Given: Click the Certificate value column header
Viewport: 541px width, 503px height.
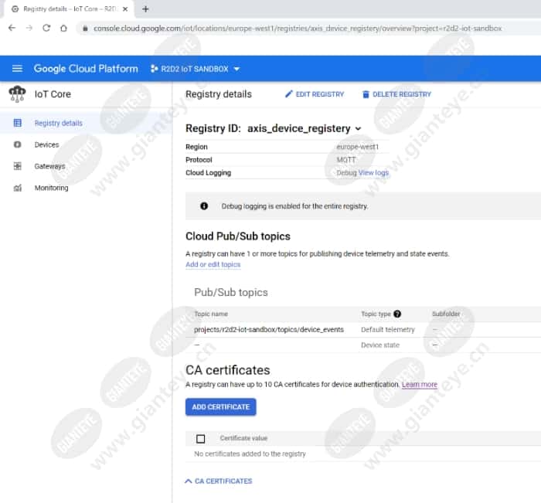Looking at the screenshot, I should pos(243,438).
